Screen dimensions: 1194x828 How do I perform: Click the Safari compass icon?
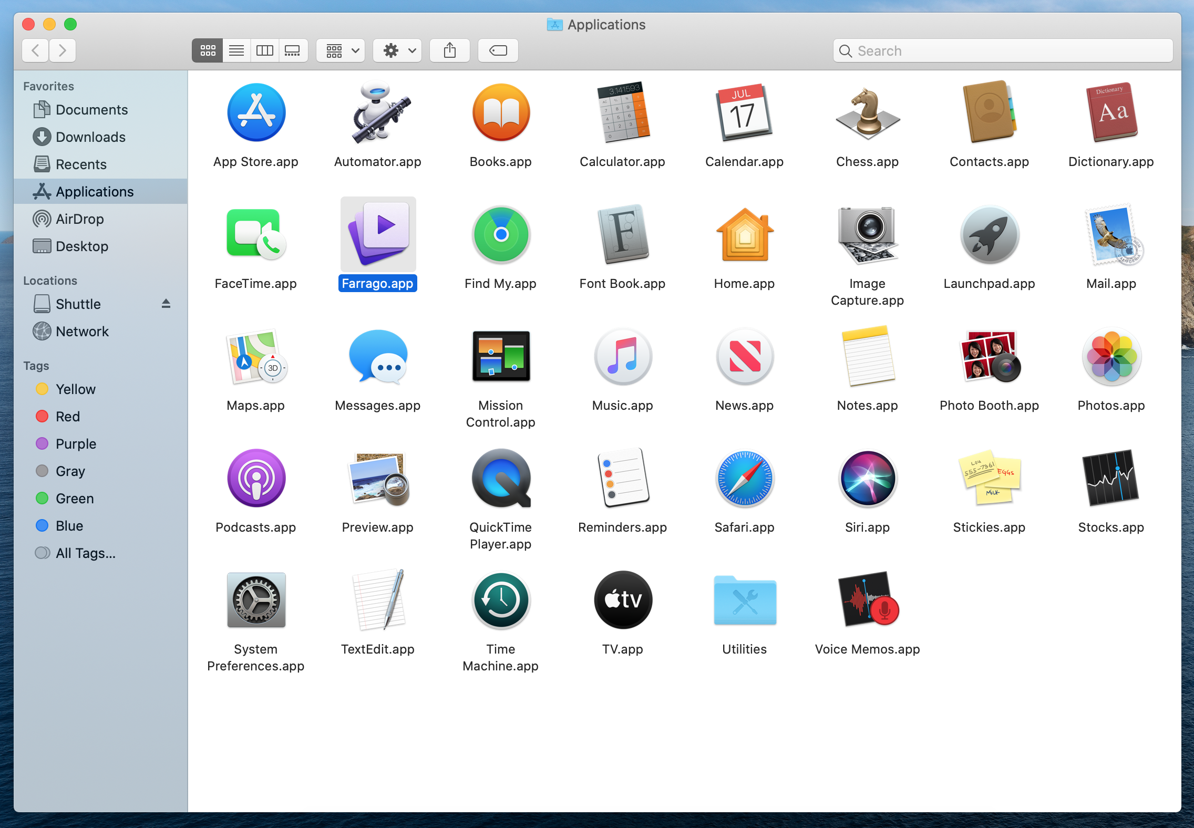745,478
